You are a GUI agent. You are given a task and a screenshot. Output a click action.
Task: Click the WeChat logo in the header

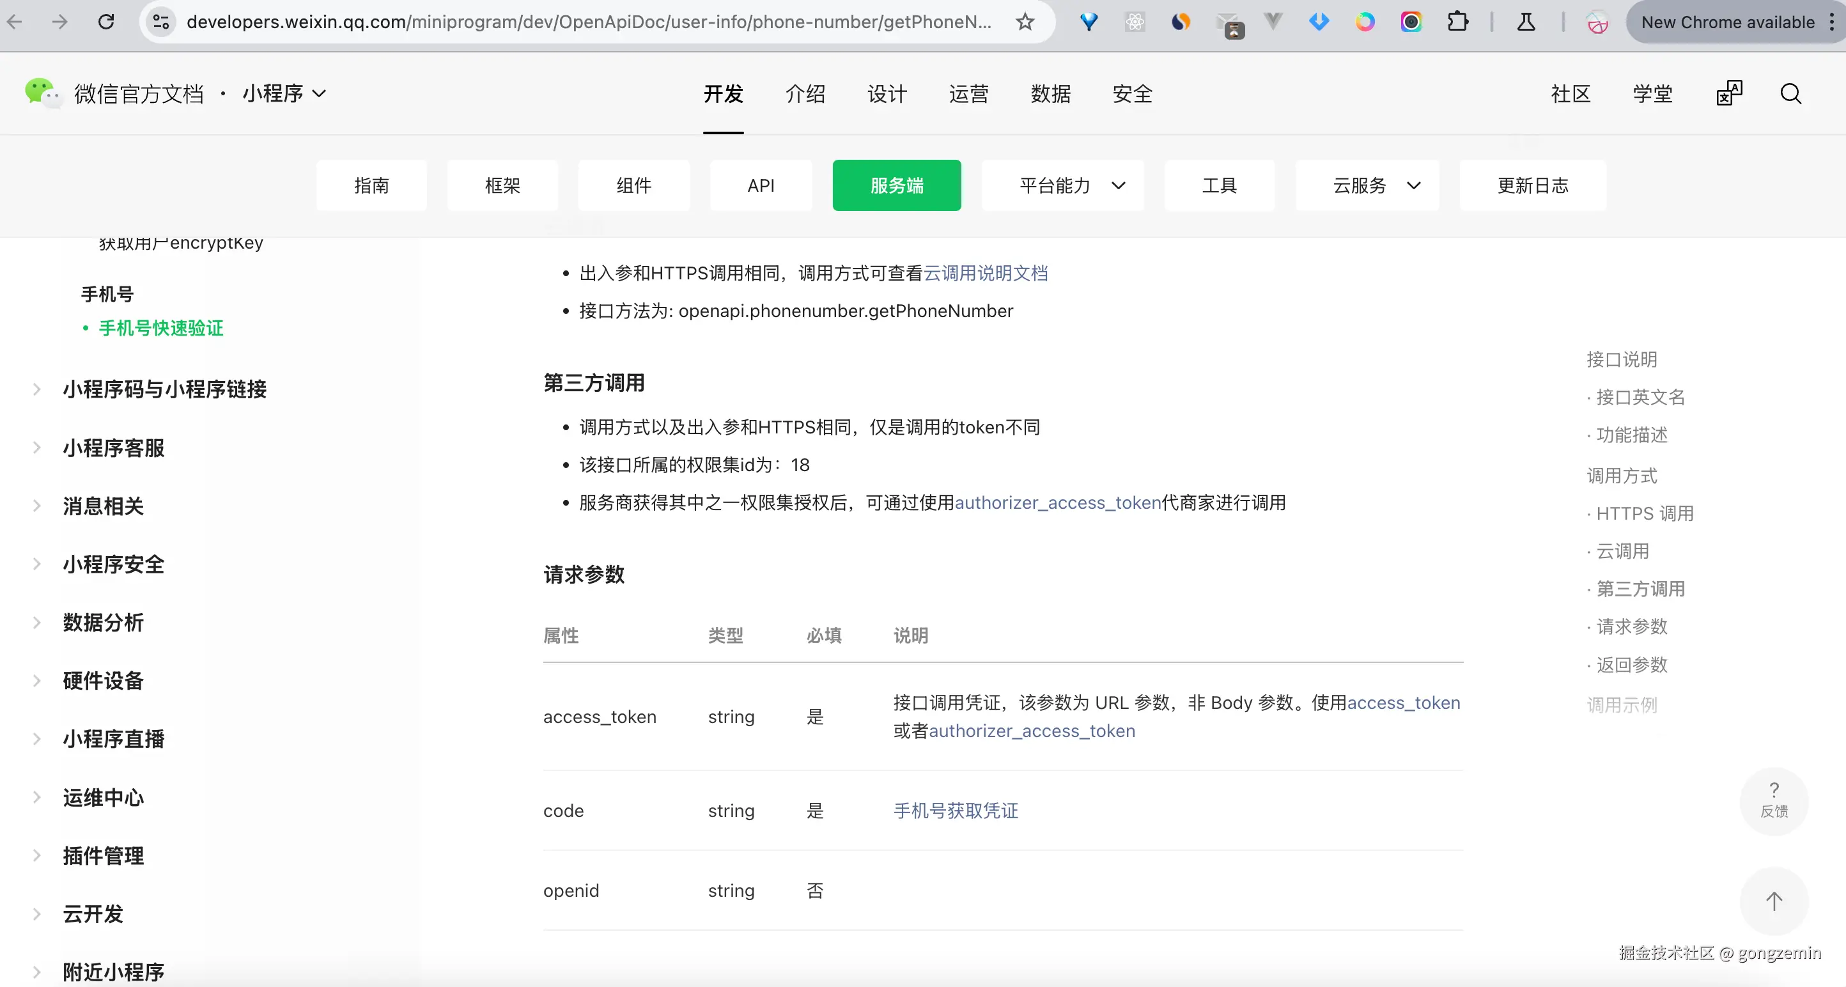coord(42,93)
